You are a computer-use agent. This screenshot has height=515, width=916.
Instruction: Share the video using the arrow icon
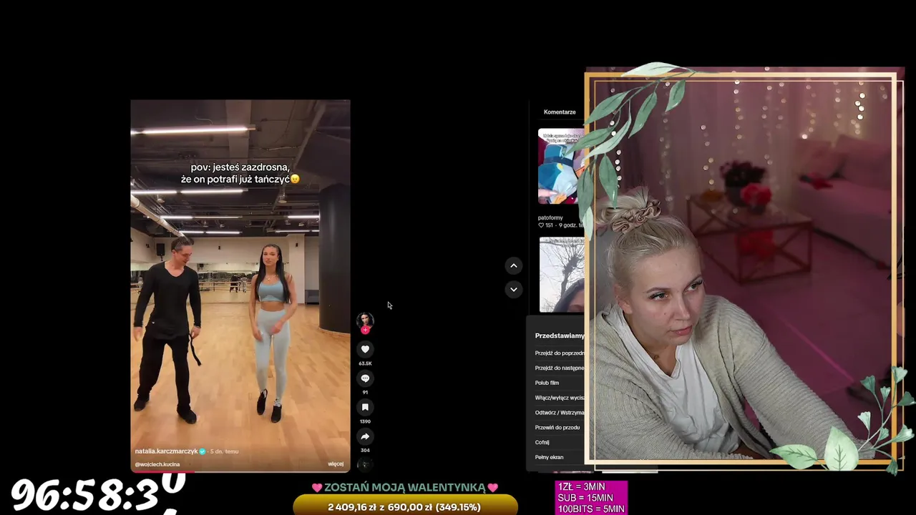click(365, 436)
